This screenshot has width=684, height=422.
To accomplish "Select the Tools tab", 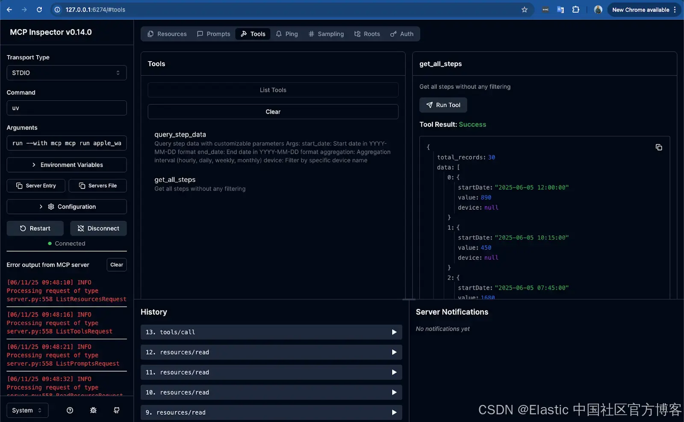I will (x=253, y=34).
